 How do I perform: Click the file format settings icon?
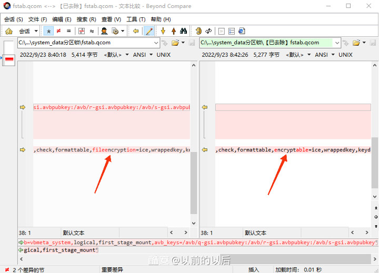tap(115, 31)
